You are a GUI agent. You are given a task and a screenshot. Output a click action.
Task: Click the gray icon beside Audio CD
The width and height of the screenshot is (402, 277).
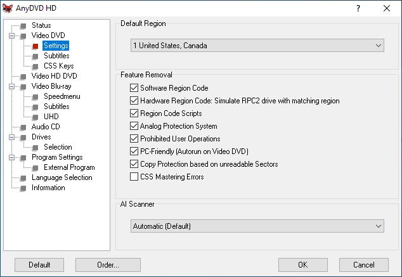coord(23,127)
